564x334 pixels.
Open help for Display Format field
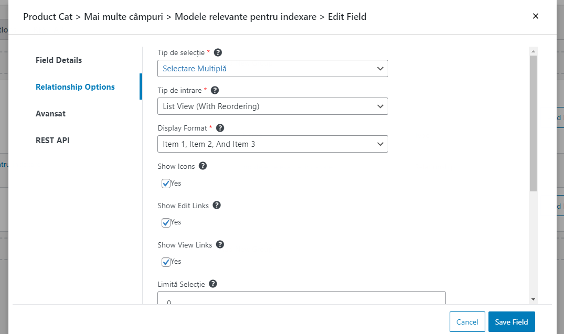coord(220,127)
